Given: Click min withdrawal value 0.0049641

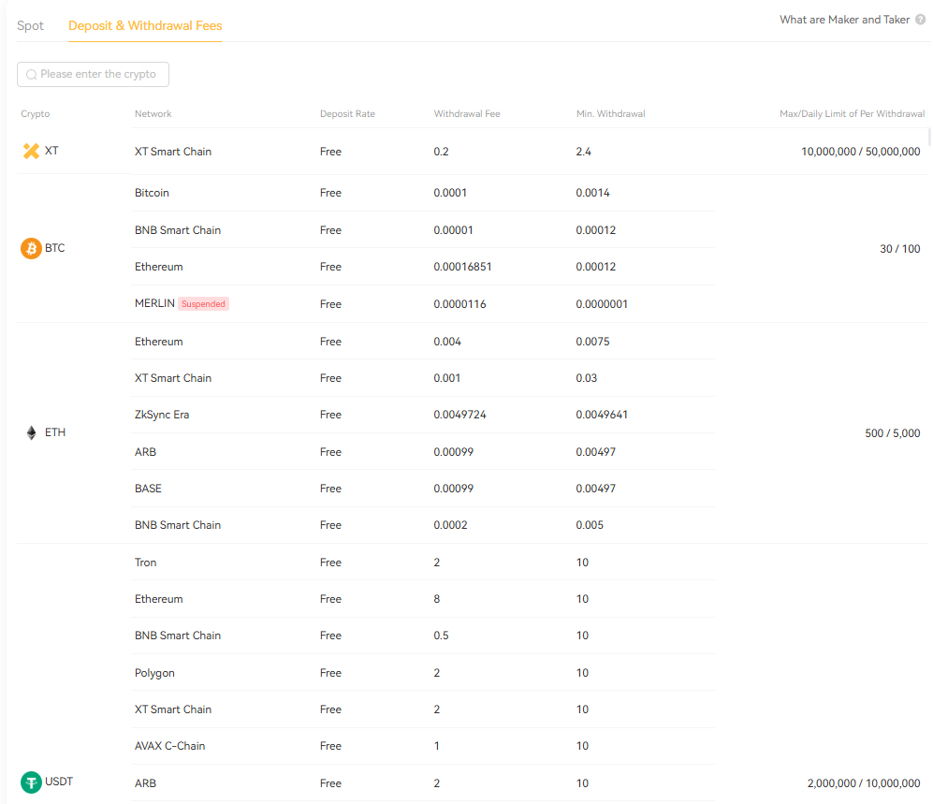Looking at the screenshot, I should coord(602,415).
